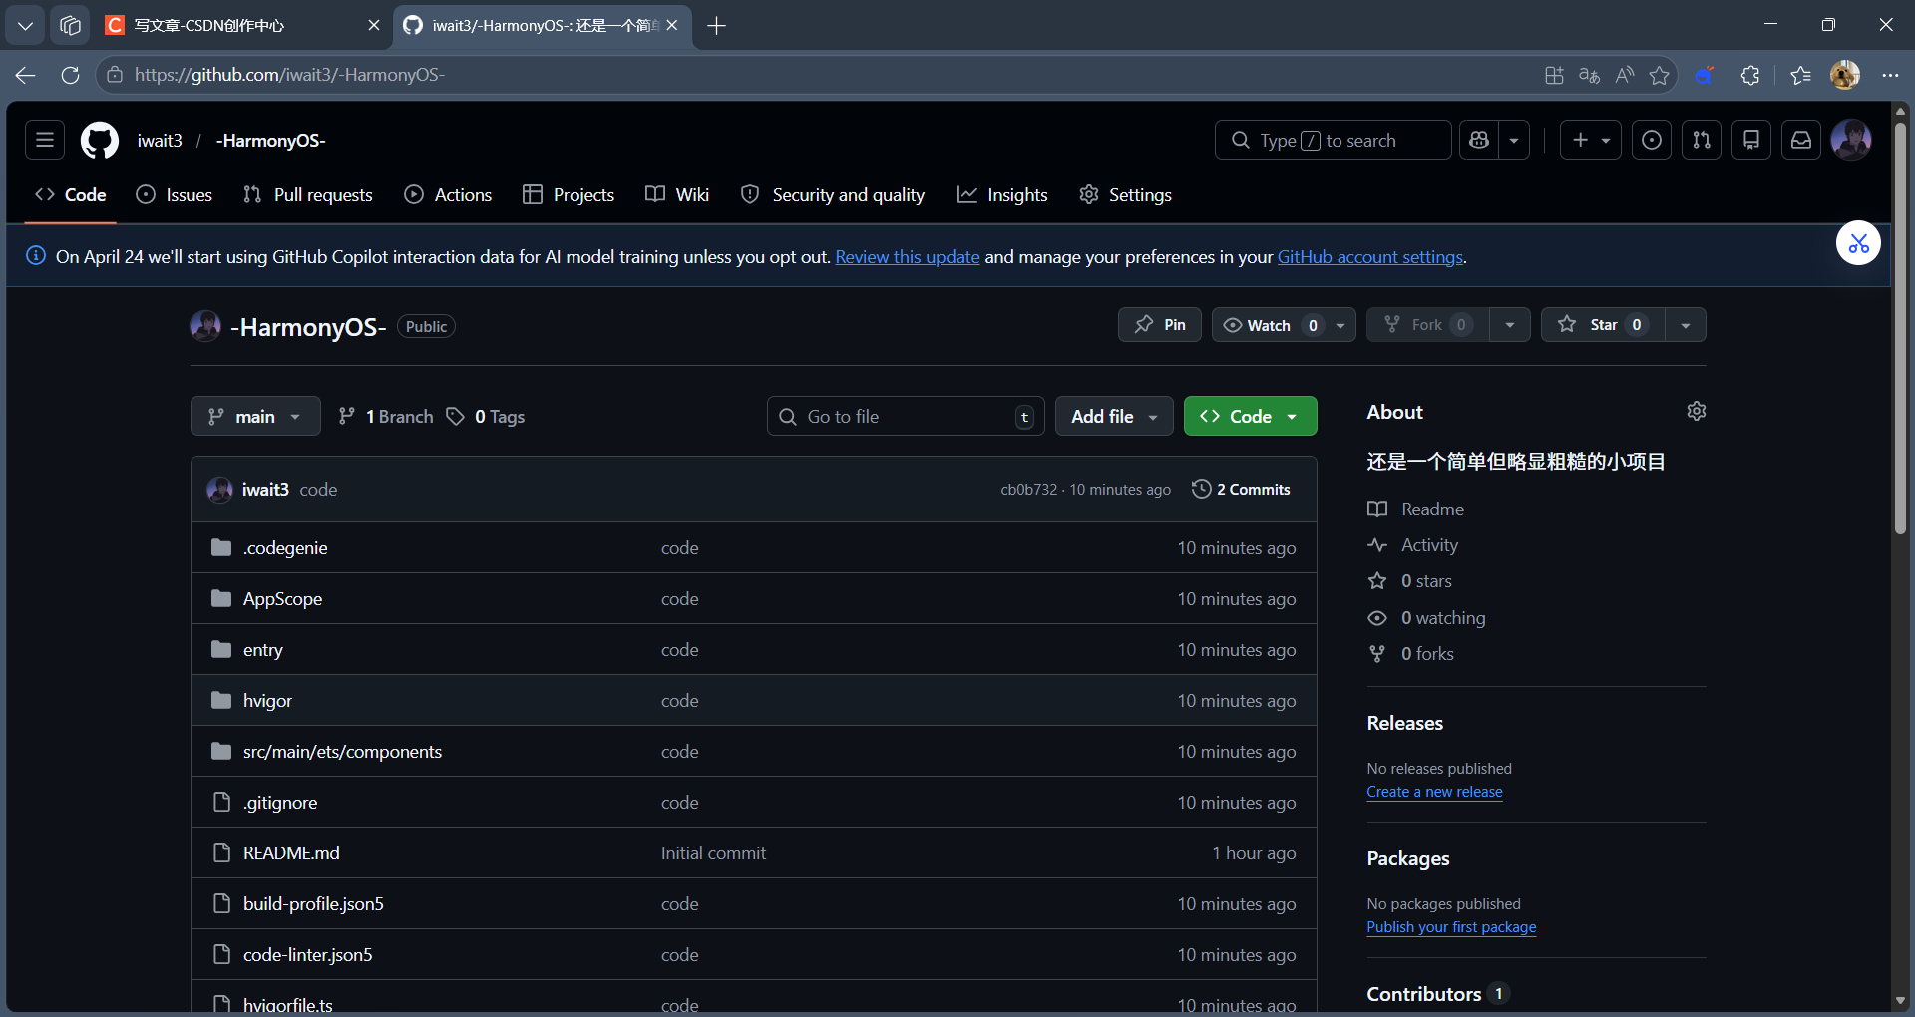Open browser extensions puzzle icon
The width and height of the screenshot is (1915, 1017).
[x=1750, y=75]
